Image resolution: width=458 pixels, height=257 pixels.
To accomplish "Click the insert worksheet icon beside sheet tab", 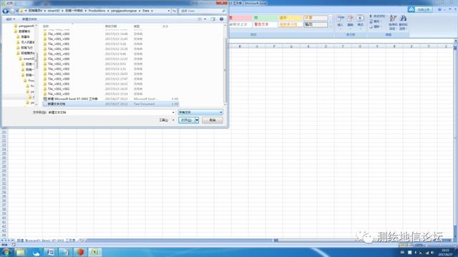I will [x=81, y=241].
